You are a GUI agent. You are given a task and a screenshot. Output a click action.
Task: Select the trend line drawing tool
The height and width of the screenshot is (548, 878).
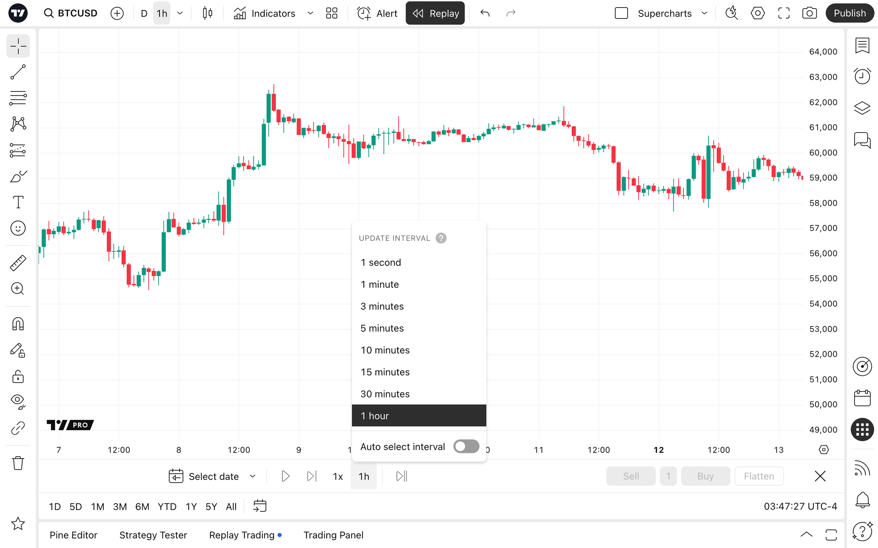[x=18, y=72]
